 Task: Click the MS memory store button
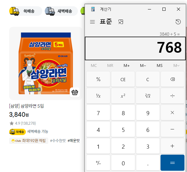point(160,66)
